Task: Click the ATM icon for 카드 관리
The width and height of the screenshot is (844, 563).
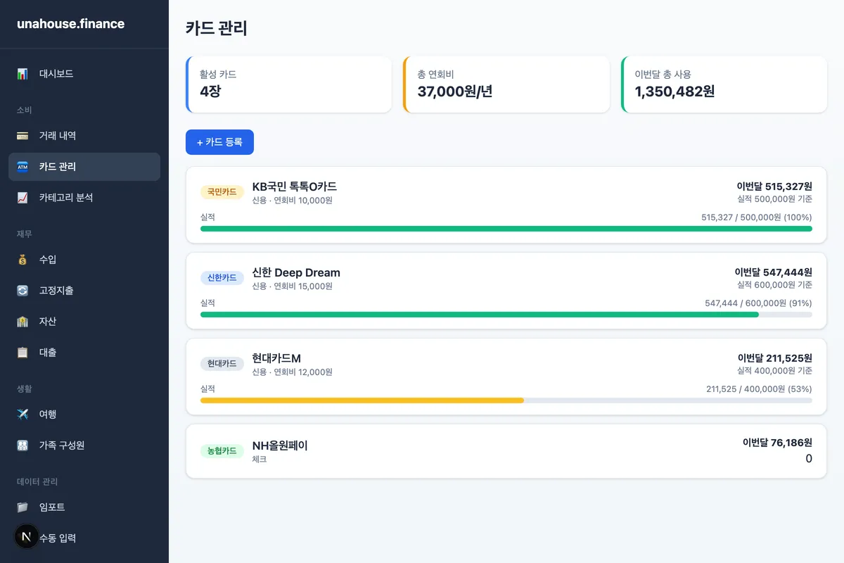Action: click(23, 167)
